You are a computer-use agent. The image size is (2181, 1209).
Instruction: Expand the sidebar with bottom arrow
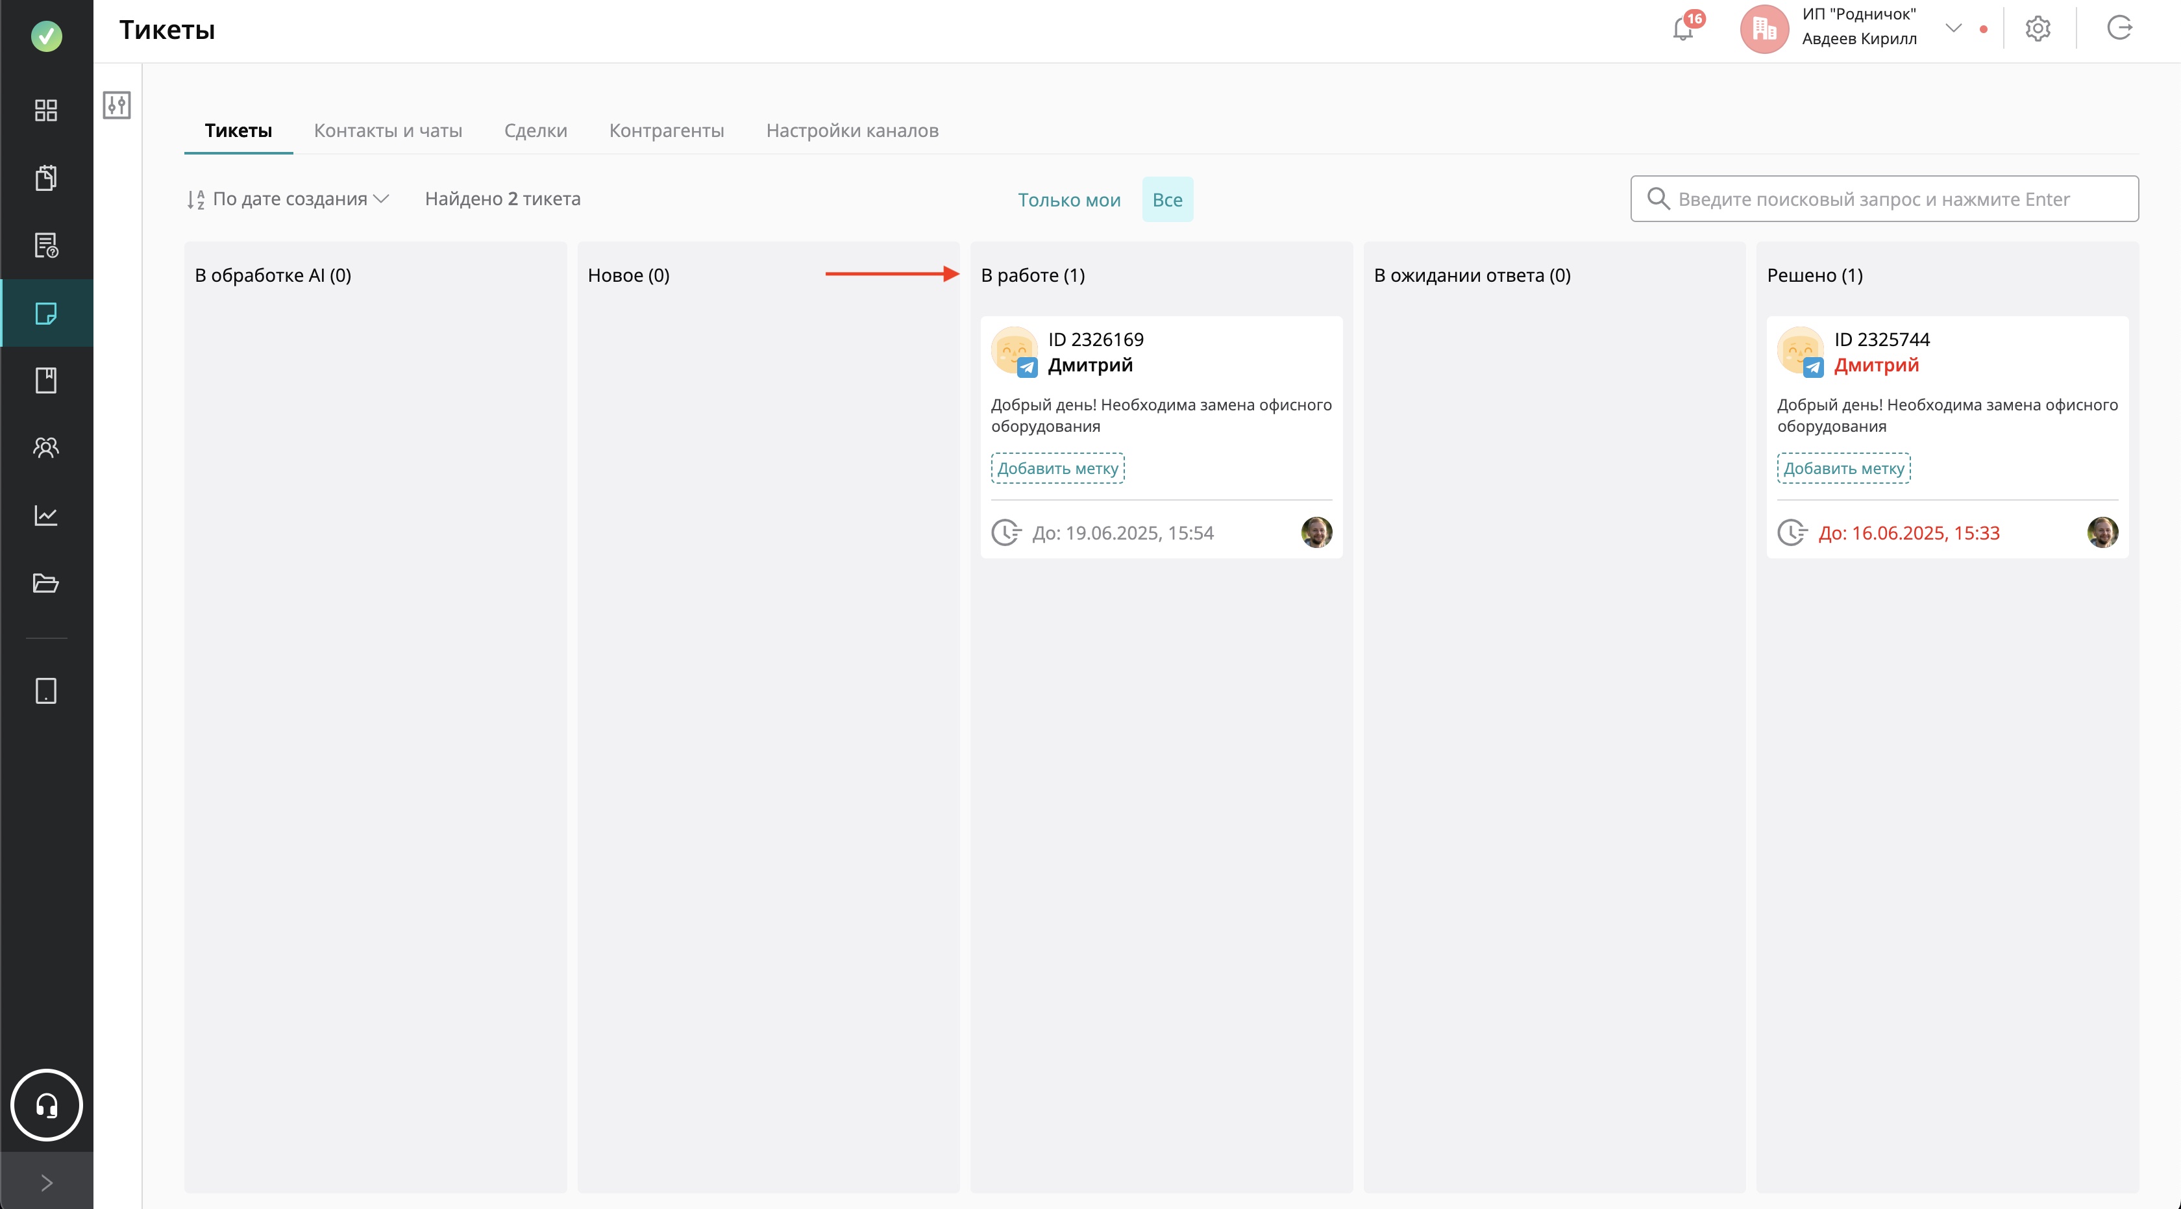point(47,1182)
